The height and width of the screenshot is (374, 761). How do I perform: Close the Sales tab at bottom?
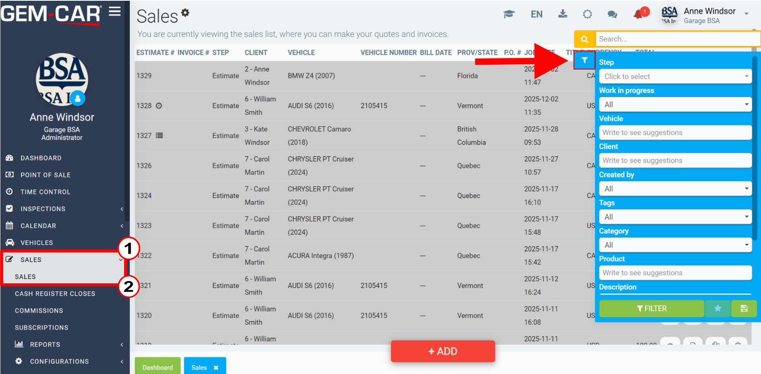216,367
